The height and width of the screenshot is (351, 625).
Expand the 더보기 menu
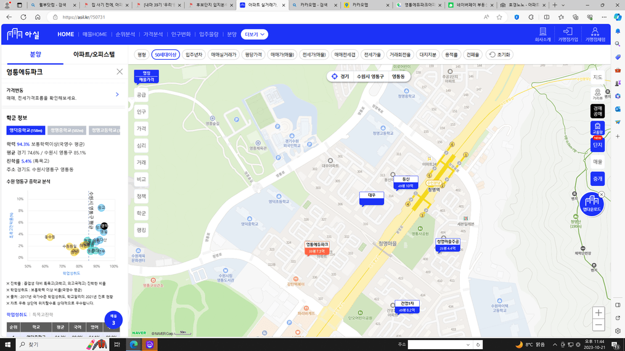[x=255, y=34]
